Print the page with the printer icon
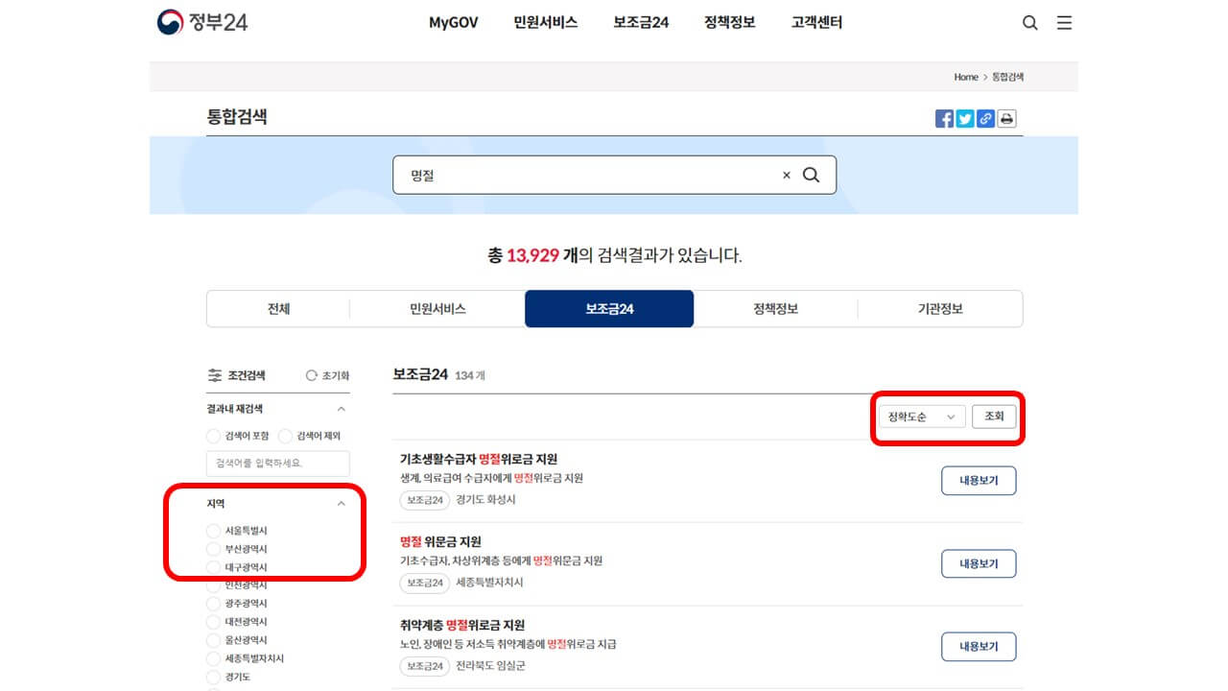This screenshot has width=1228, height=691. 1005,118
